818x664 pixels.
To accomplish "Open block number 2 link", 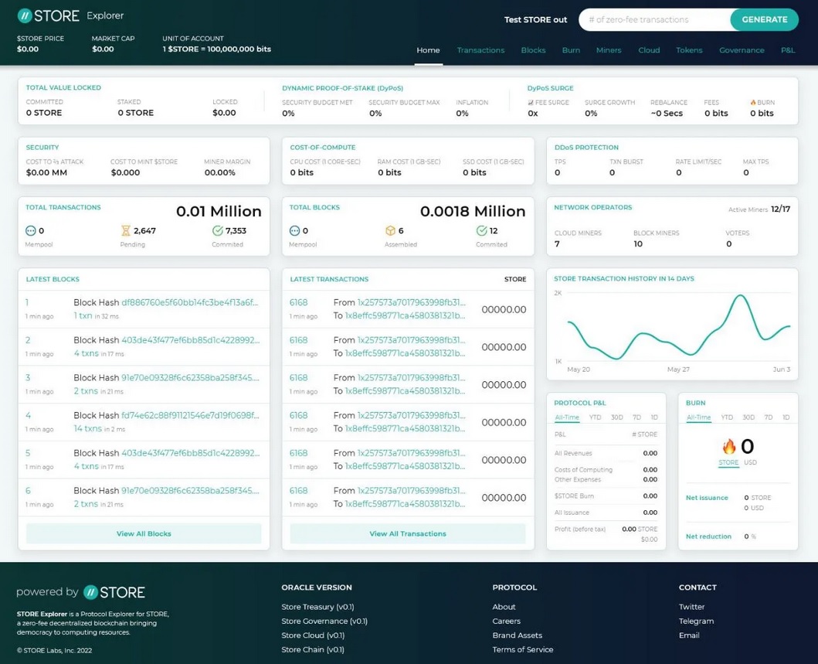I will point(28,340).
